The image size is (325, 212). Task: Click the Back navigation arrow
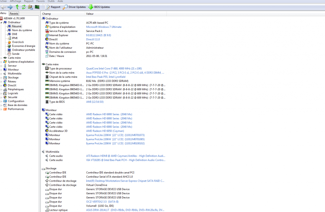[x=3, y=7]
